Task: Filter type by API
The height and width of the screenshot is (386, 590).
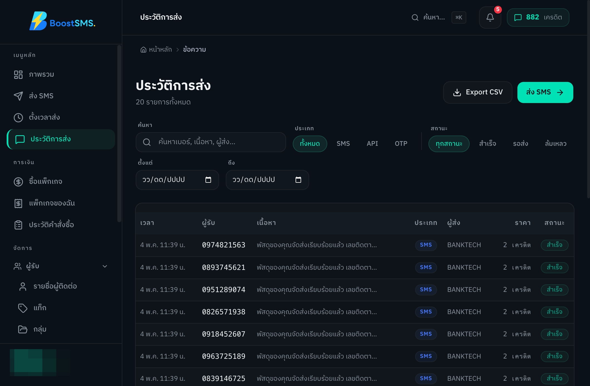Action: tap(372, 144)
